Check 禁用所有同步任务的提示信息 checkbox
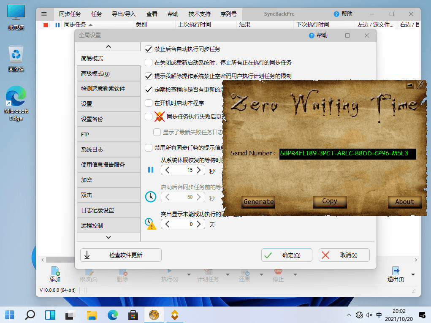Image resolution: width=431 pixels, height=323 pixels. coord(149,148)
